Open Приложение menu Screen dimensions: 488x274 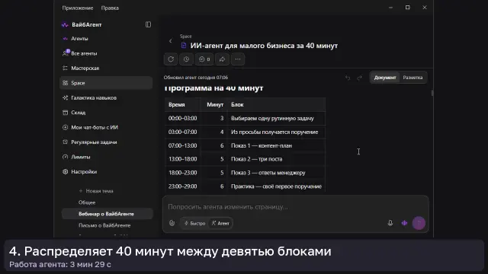(78, 8)
